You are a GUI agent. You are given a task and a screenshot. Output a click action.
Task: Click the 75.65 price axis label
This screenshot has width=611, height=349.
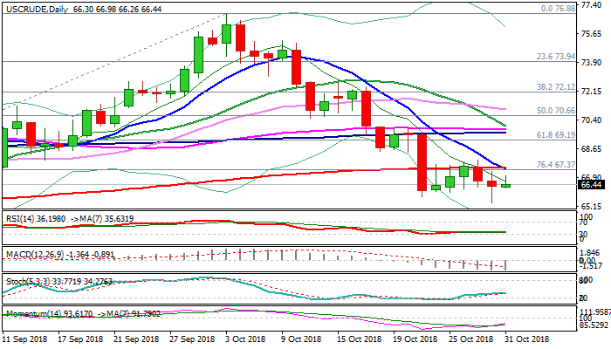591,34
